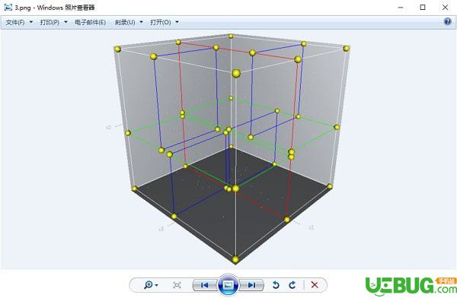Viewport: 457px width, 298px height.
Task: Maximize the photo viewer window
Action: pyautogui.click(x=423, y=8)
